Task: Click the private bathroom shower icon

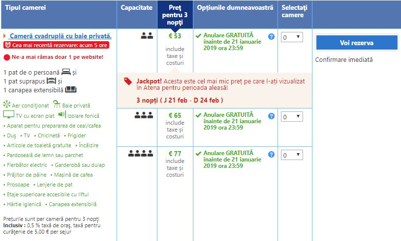Action: pyautogui.click(x=57, y=105)
